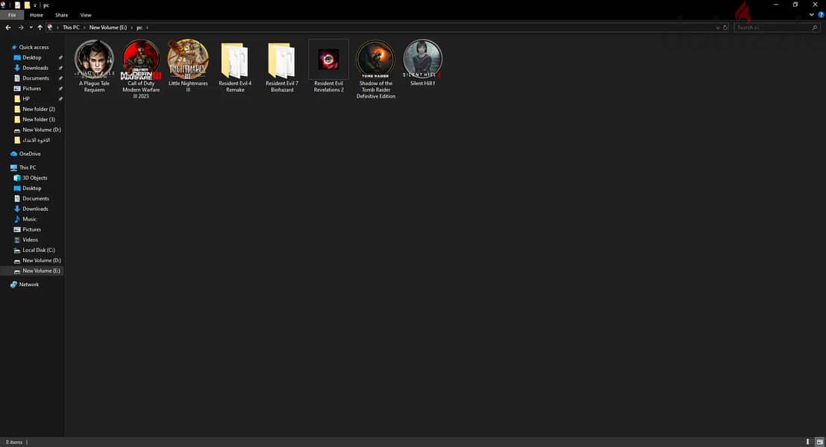Expand the ribbon with the chevron
The height and width of the screenshot is (447, 826).
pos(812,15)
